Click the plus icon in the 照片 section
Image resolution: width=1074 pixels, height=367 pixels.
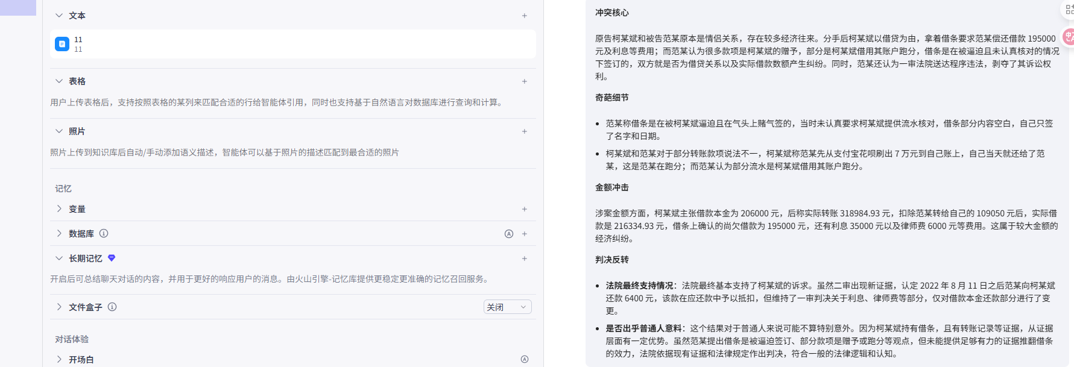click(524, 131)
